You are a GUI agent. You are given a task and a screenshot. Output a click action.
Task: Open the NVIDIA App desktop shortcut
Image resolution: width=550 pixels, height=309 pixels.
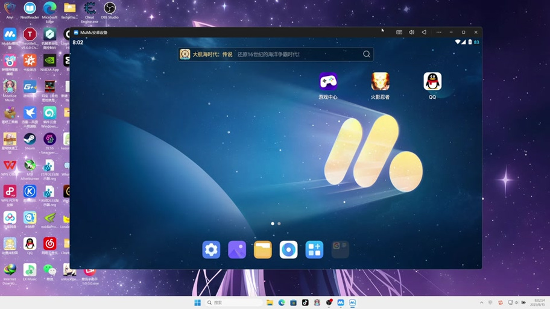coord(49,63)
